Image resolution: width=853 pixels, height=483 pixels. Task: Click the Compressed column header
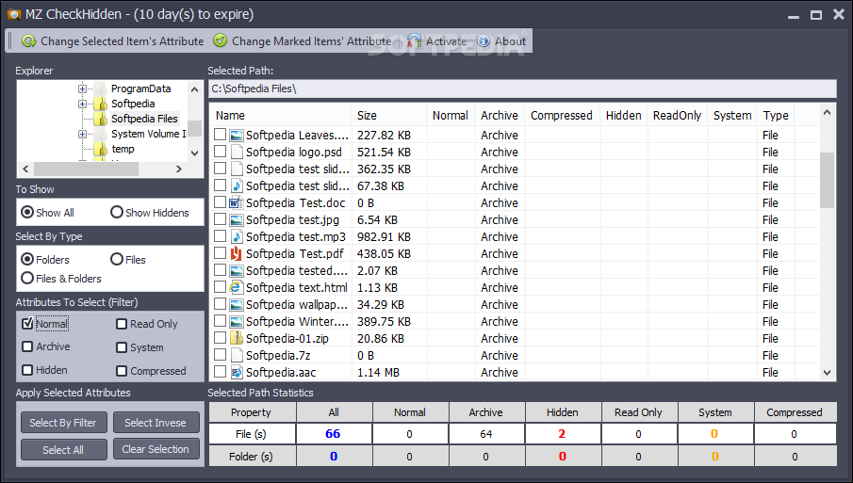(x=562, y=115)
